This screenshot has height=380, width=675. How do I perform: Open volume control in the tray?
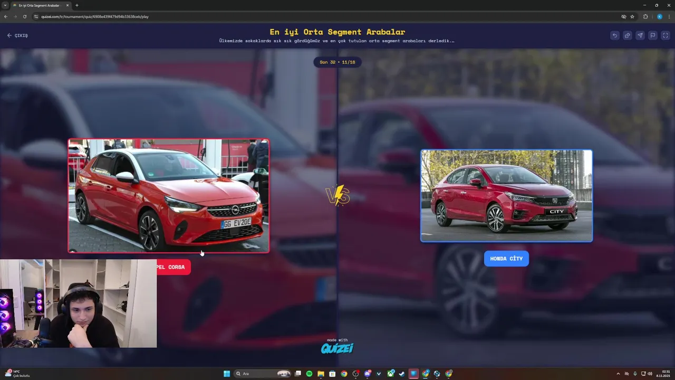coord(650,374)
